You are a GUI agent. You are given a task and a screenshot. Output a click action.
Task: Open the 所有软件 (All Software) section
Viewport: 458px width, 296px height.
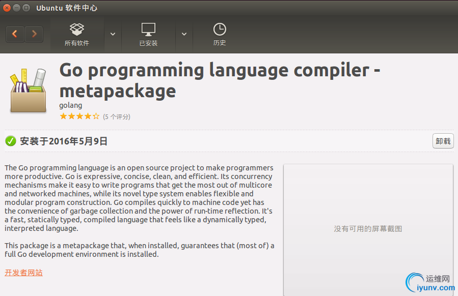[77, 35]
